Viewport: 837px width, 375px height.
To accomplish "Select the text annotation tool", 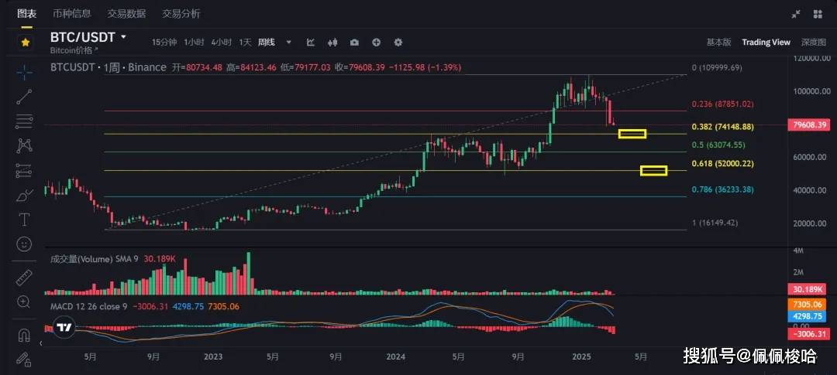I will pos(25,220).
